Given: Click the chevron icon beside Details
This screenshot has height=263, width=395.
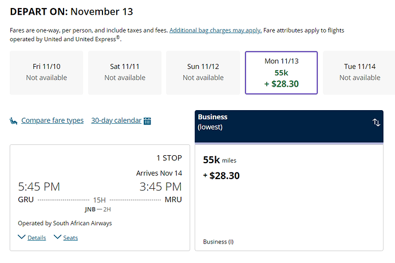Looking at the screenshot, I should (x=22, y=237).
